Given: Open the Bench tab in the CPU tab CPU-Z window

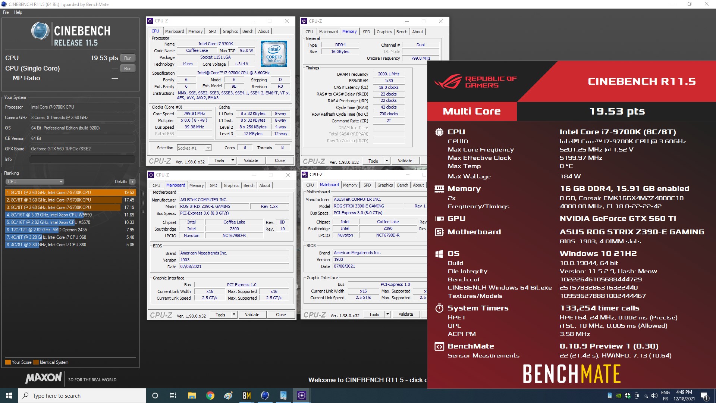Looking at the screenshot, I should [x=248, y=31].
